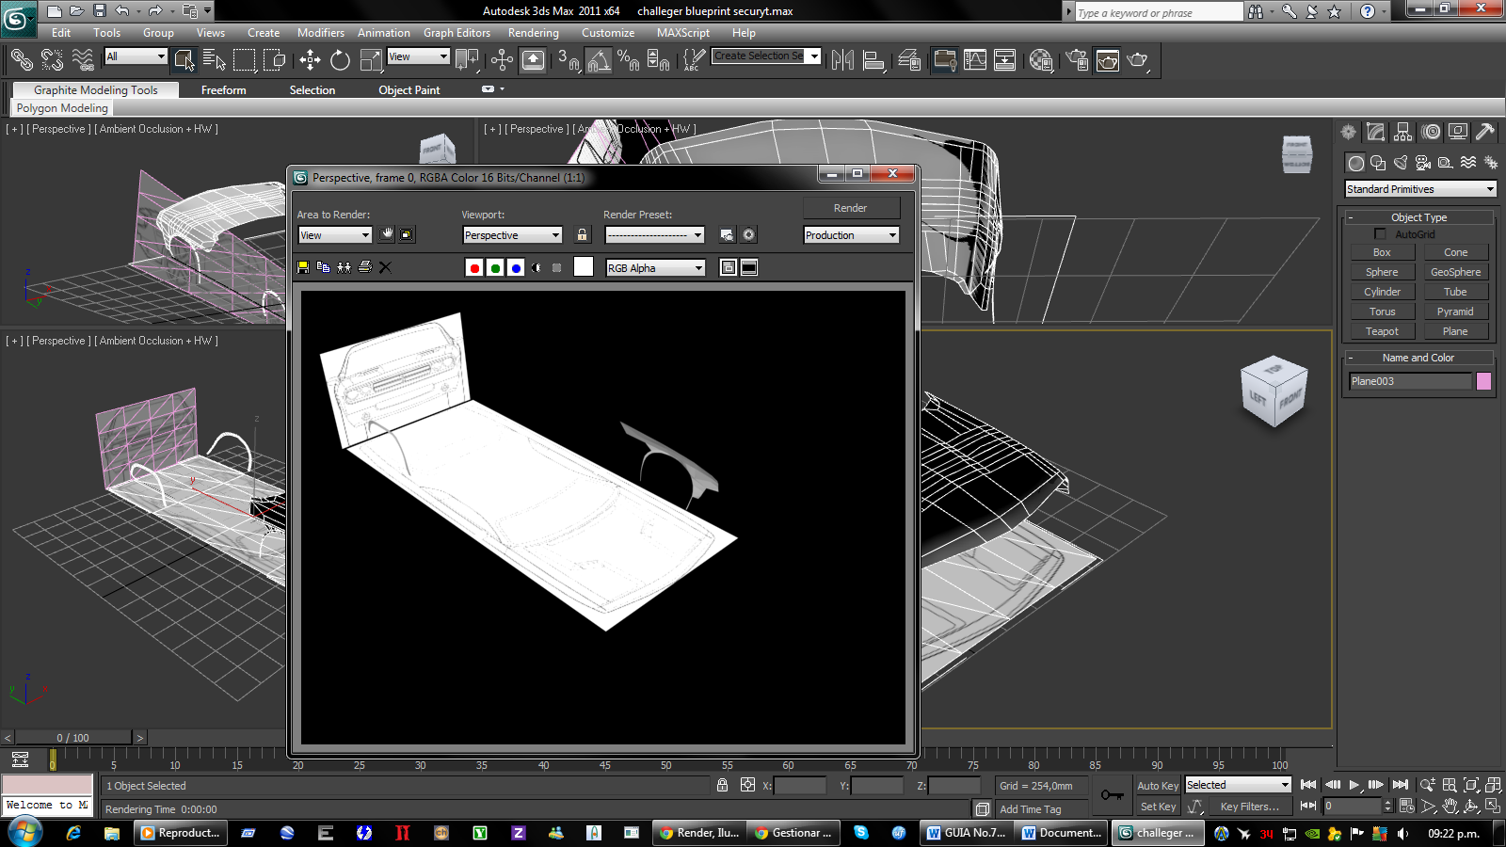1506x847 pixels.
Task: Select the Move transform tool
Action: click(310, 60)
